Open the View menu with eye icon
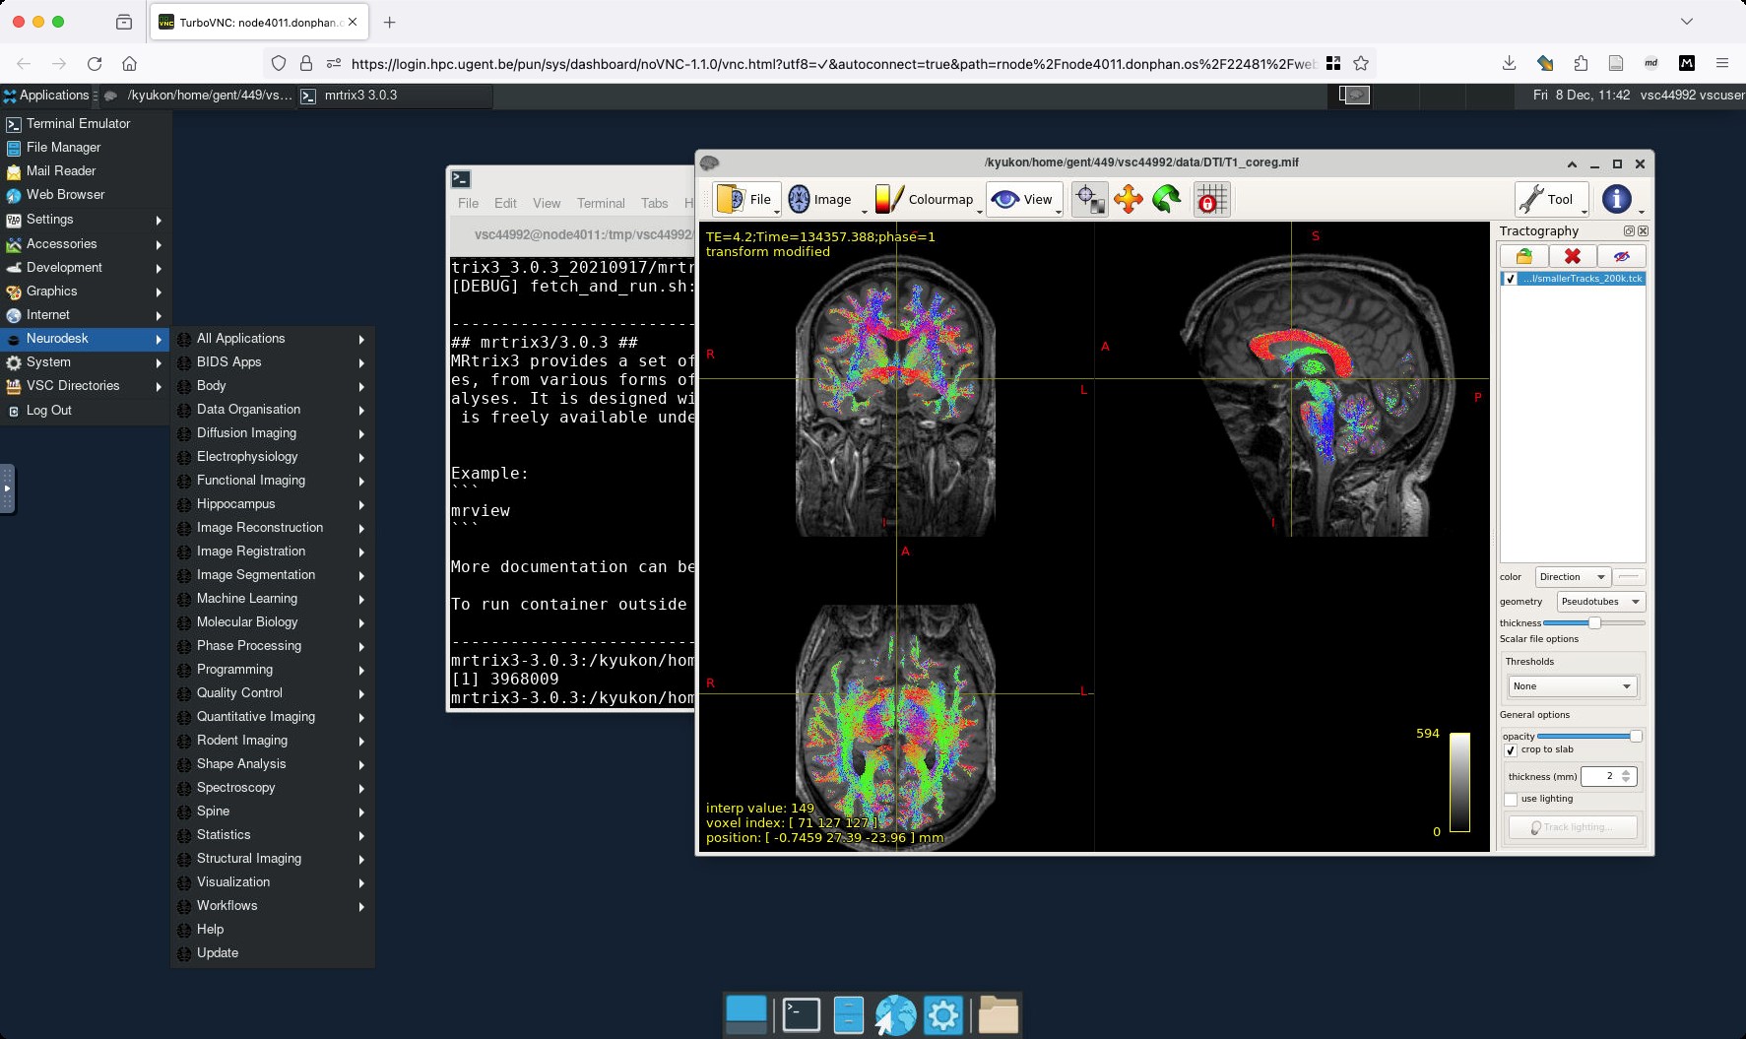This screenshot has height=1039, width=1746. coord(1024,199)
